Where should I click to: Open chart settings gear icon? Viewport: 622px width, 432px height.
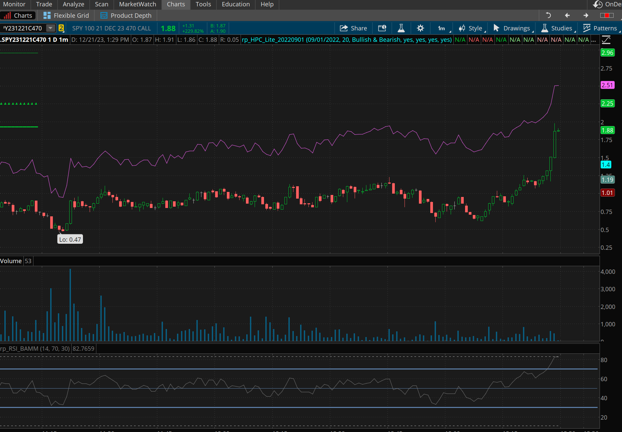(420, 28)
